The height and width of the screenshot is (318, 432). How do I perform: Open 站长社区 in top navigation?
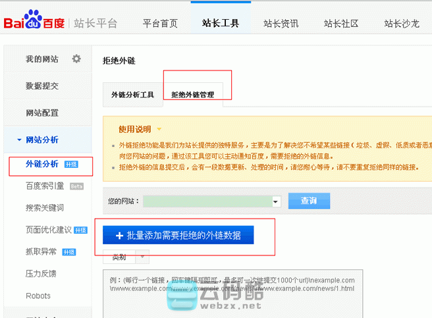[x=341, y=24]
